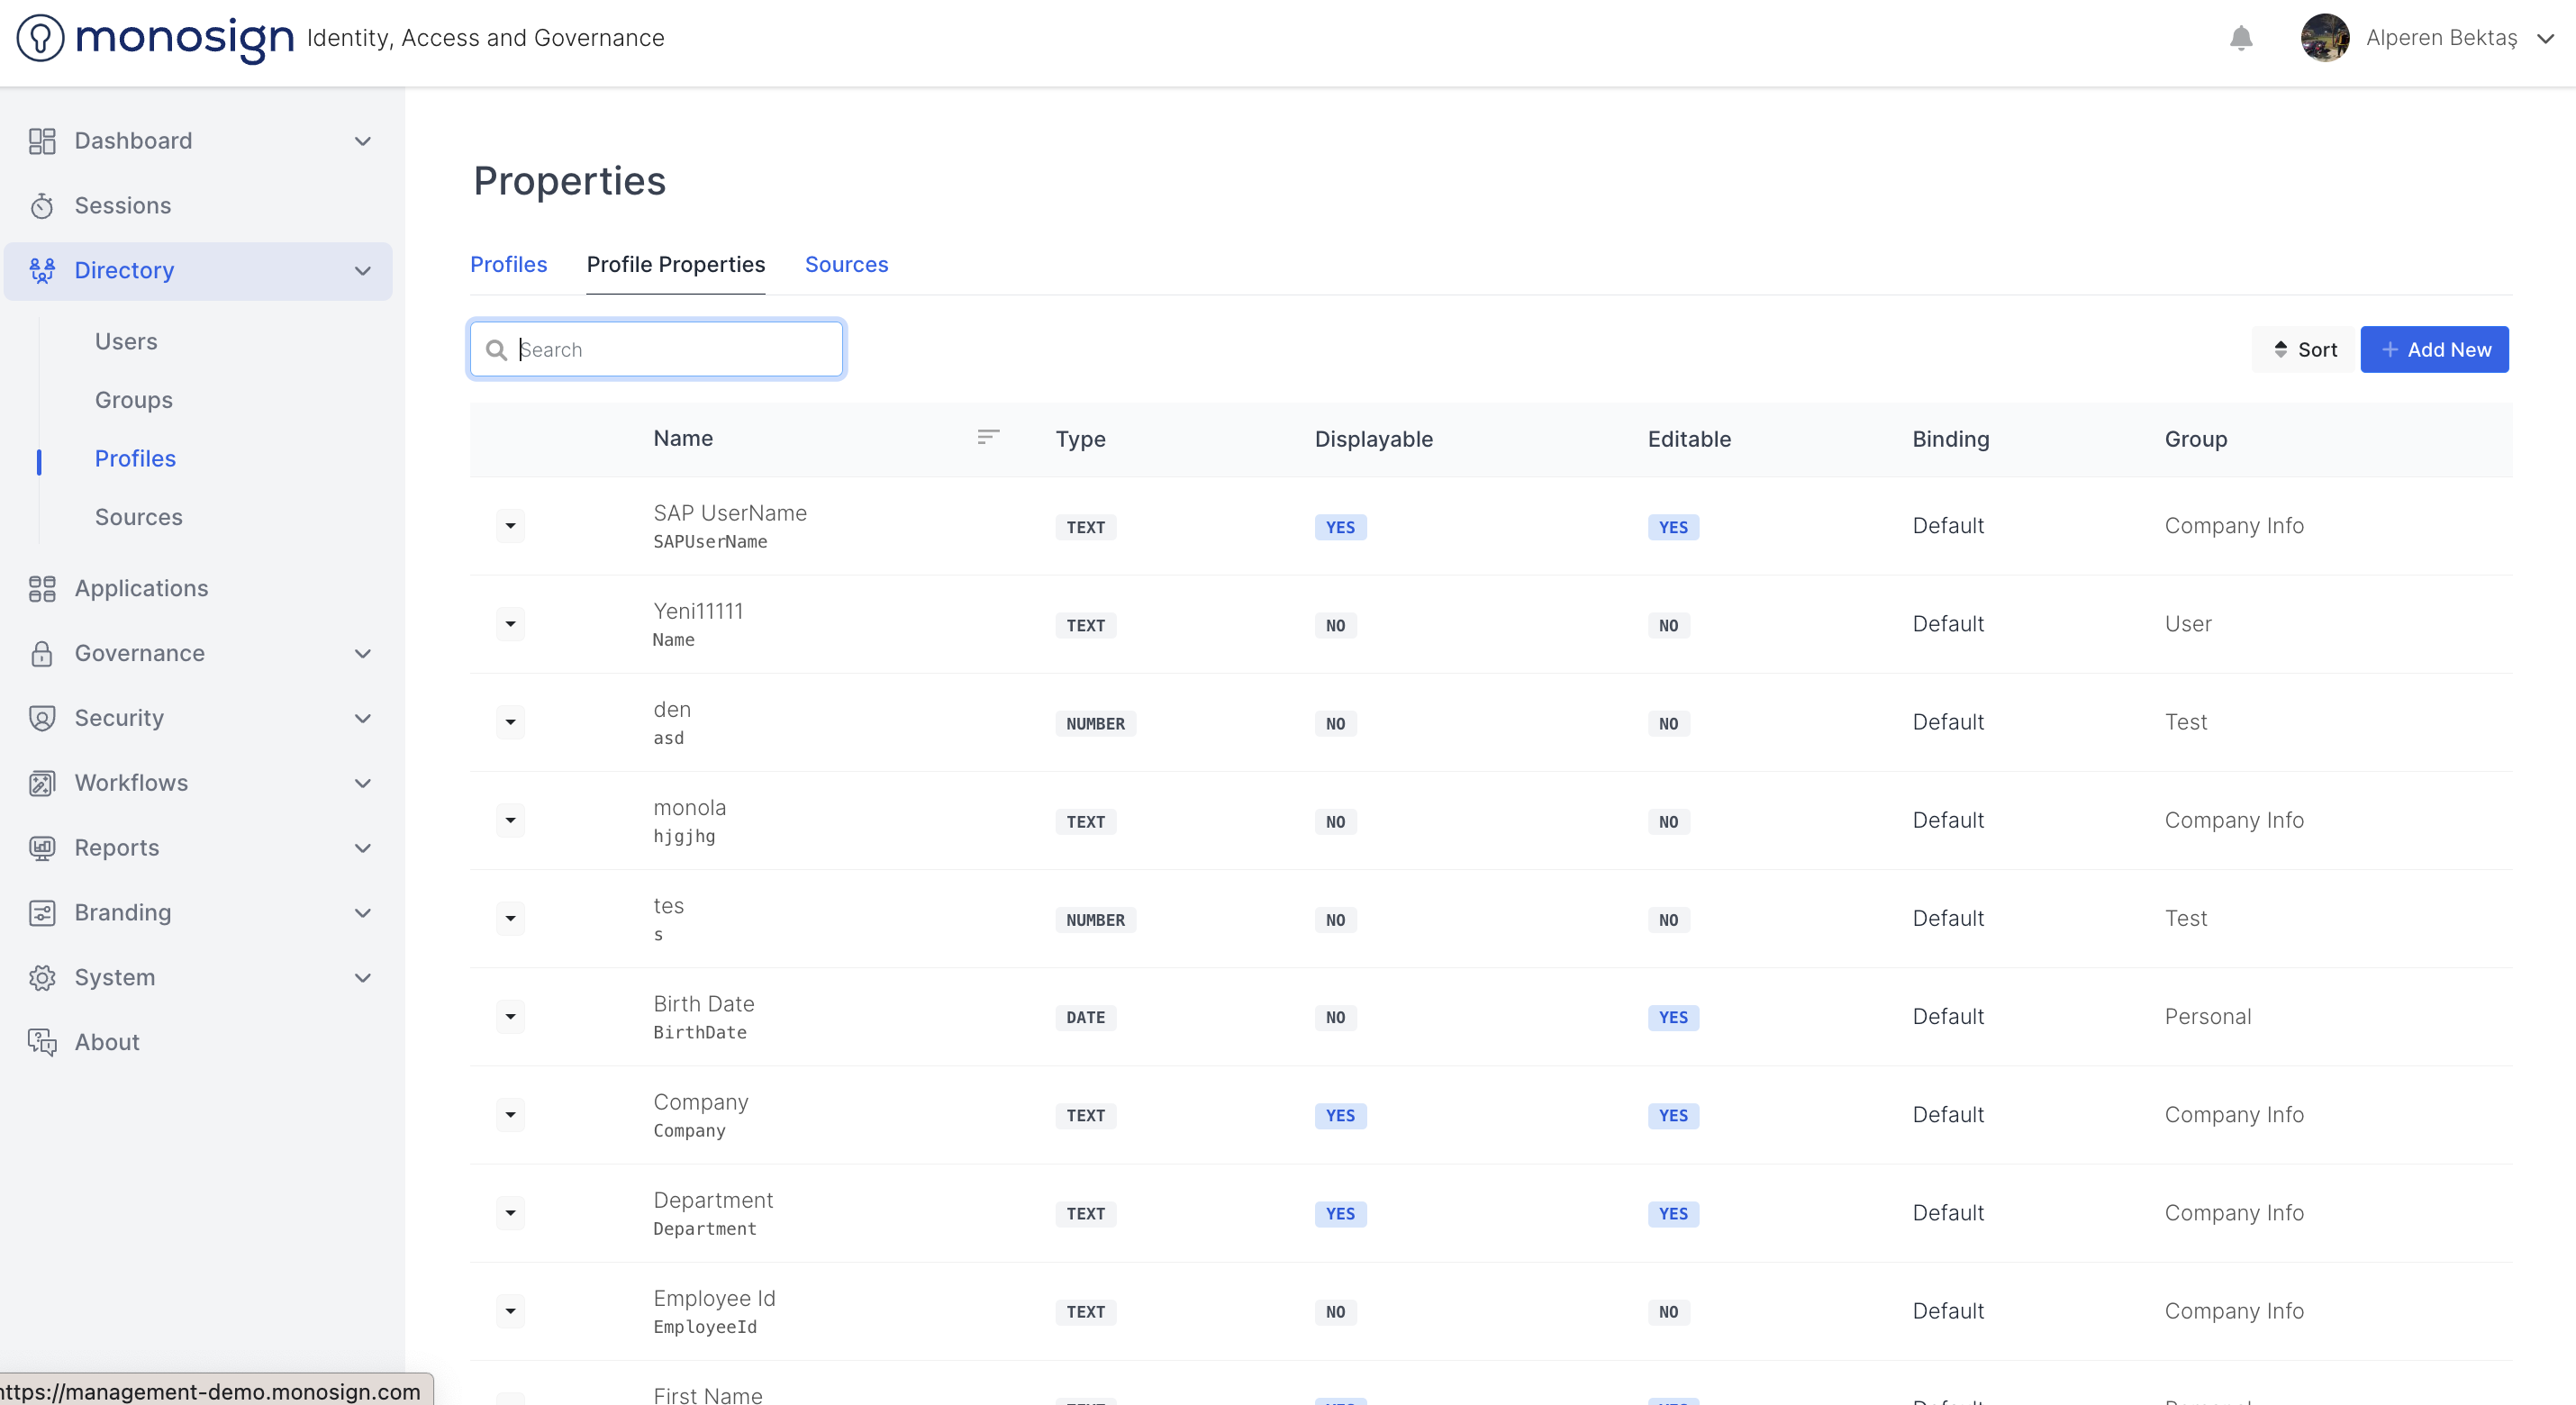Viewport: 2576px width, 1405px height.
Task: Click the monosign logo icon
Action: [40, 38]
